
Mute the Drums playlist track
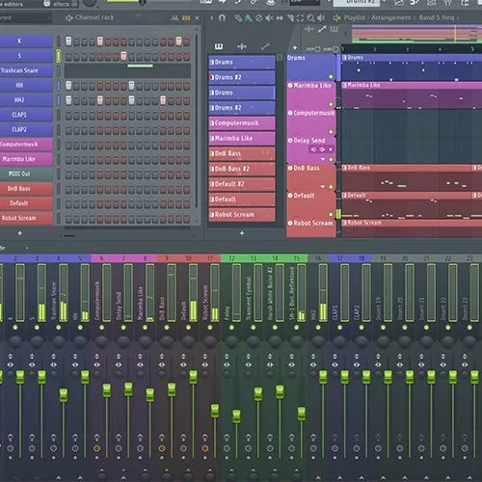coord(331,76)
